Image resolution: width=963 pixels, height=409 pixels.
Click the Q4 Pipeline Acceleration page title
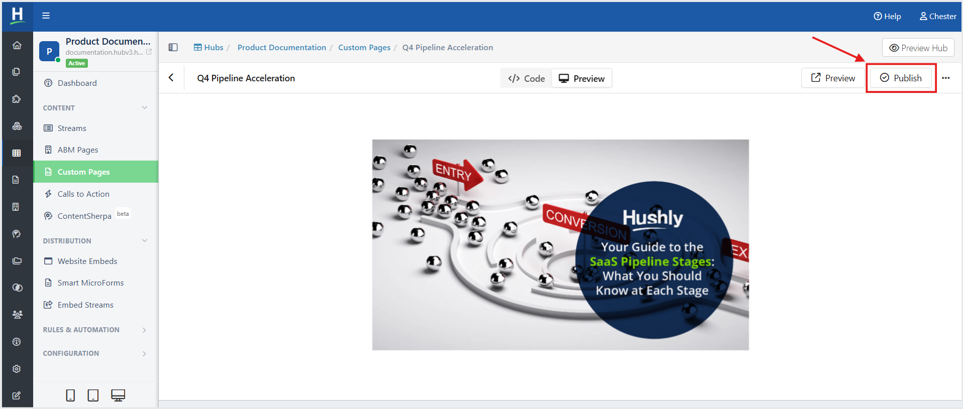[246, 78]
